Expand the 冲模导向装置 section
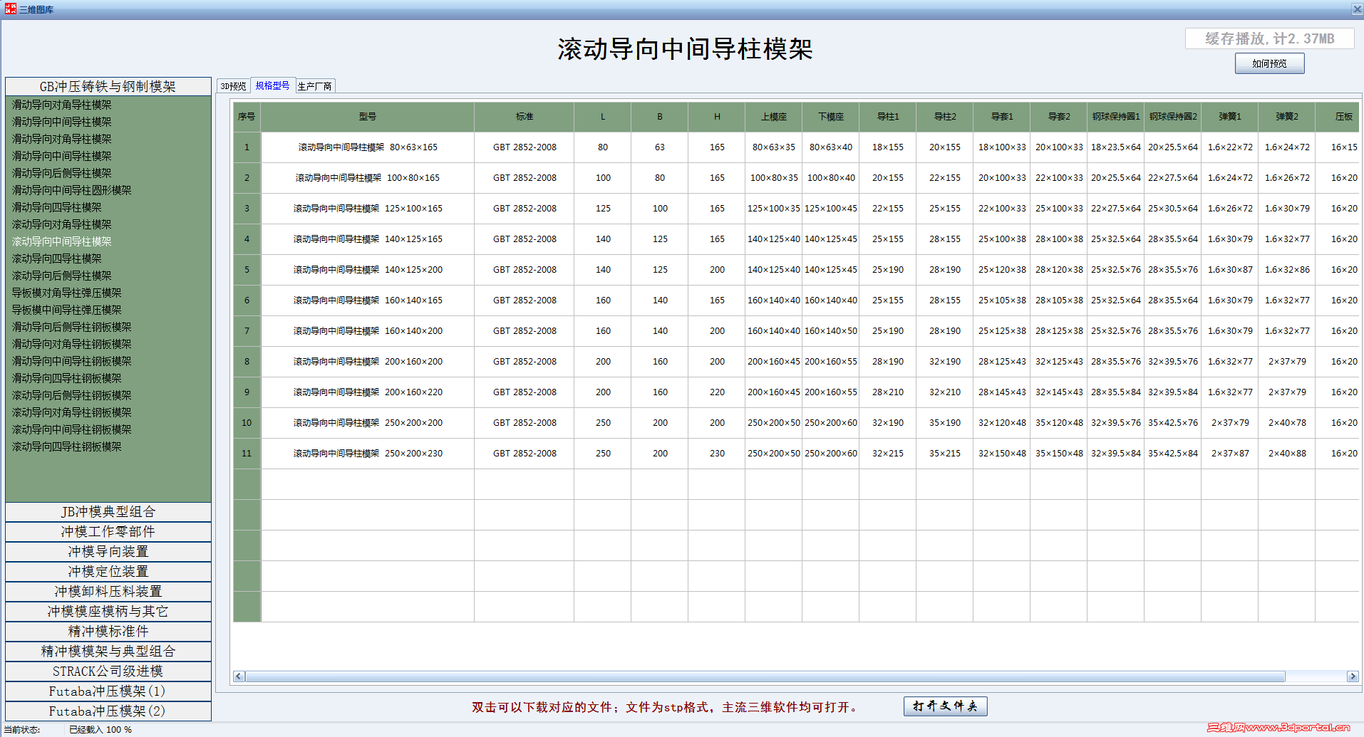The image size is (1364, 737). [108, 552]
